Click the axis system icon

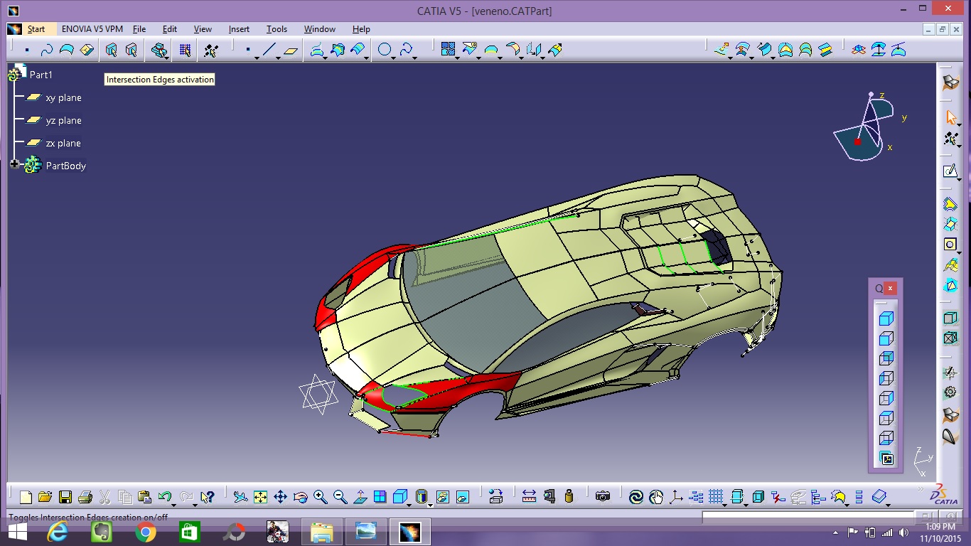pyautogui.click(x=676, y=497)
